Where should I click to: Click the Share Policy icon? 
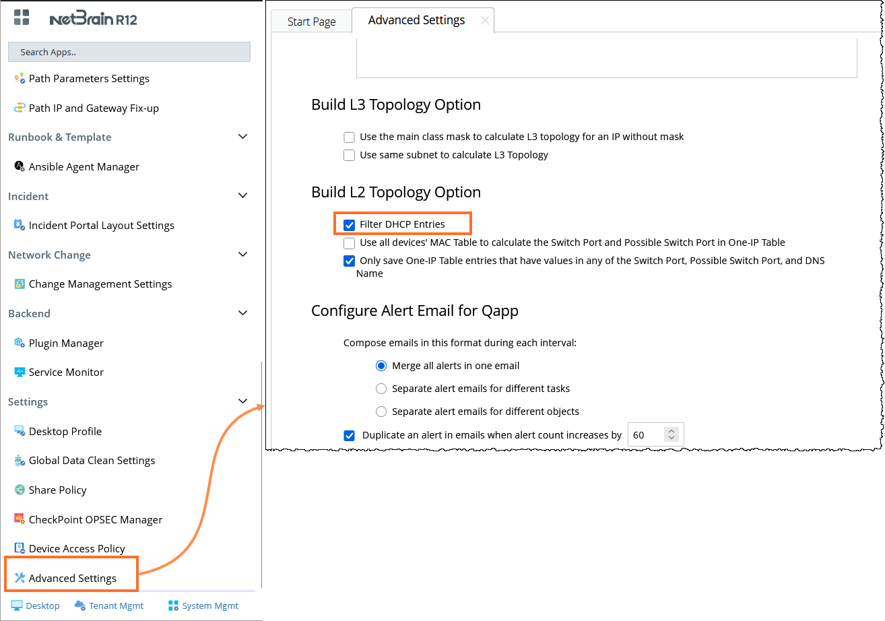(20, 490)
